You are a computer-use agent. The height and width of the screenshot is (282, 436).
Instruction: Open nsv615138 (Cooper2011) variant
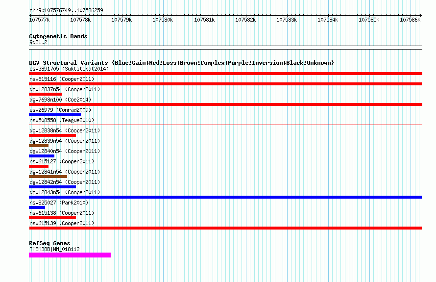62,213
